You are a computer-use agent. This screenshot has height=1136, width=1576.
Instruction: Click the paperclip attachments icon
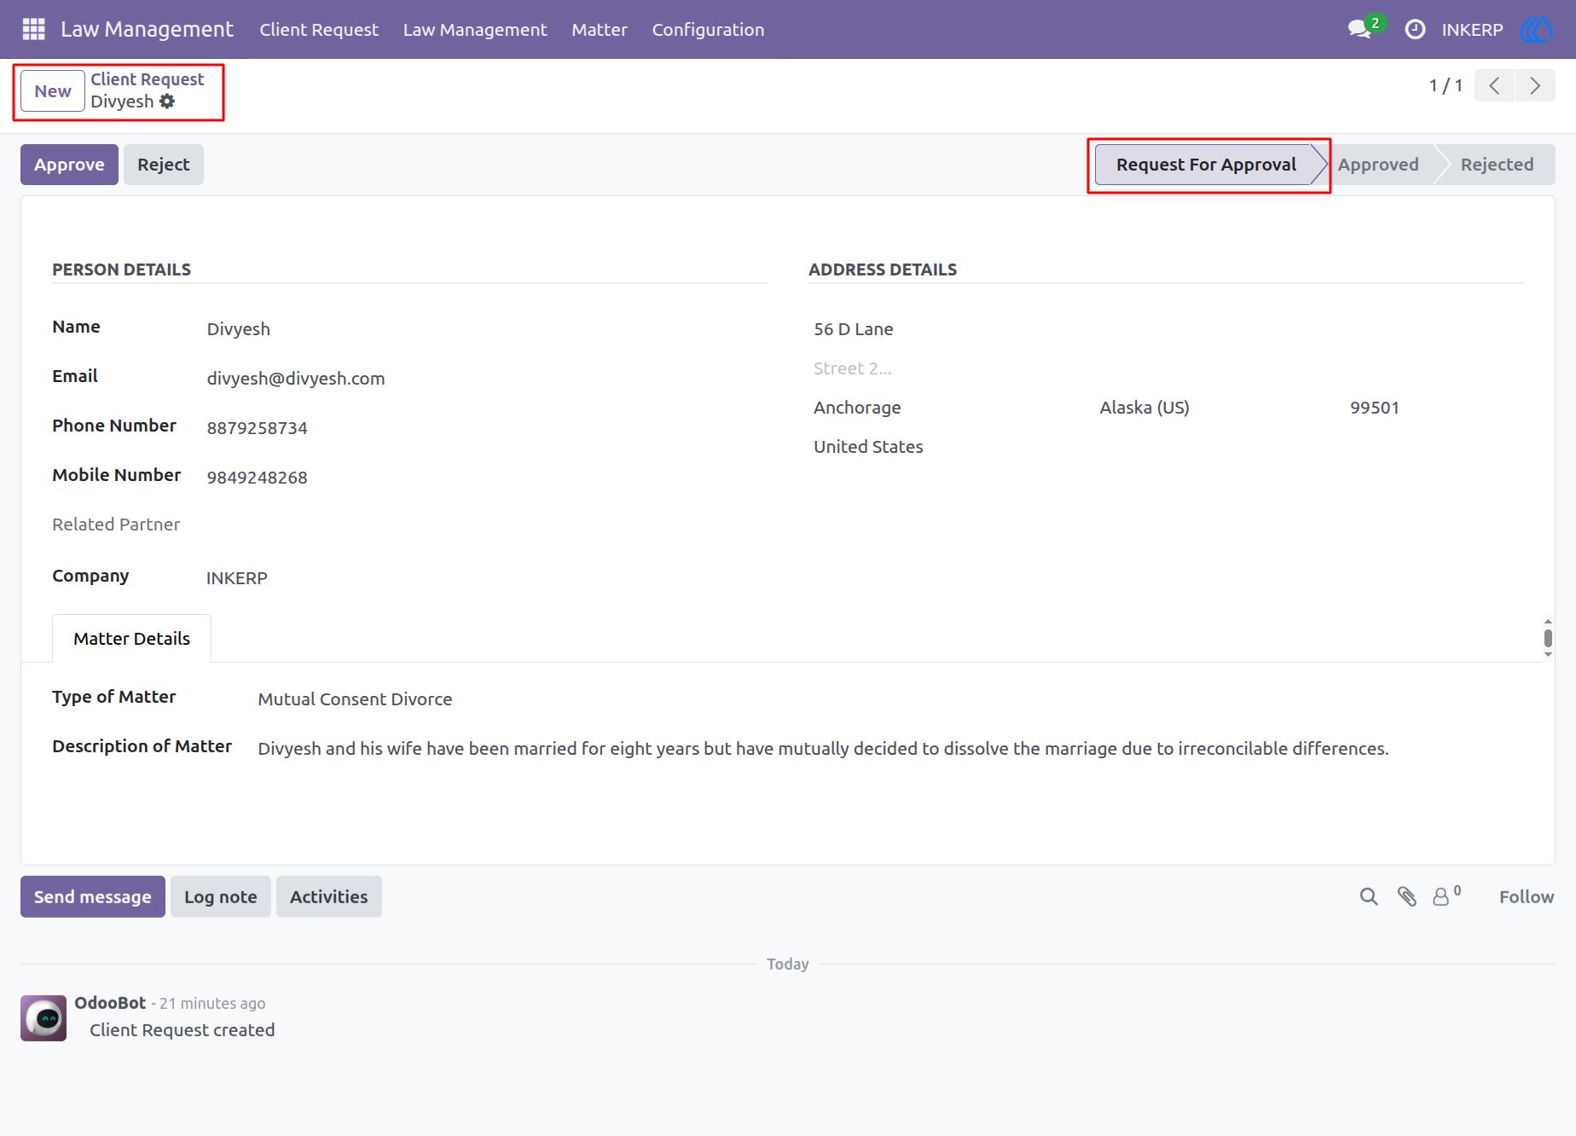pos(1407,896)
